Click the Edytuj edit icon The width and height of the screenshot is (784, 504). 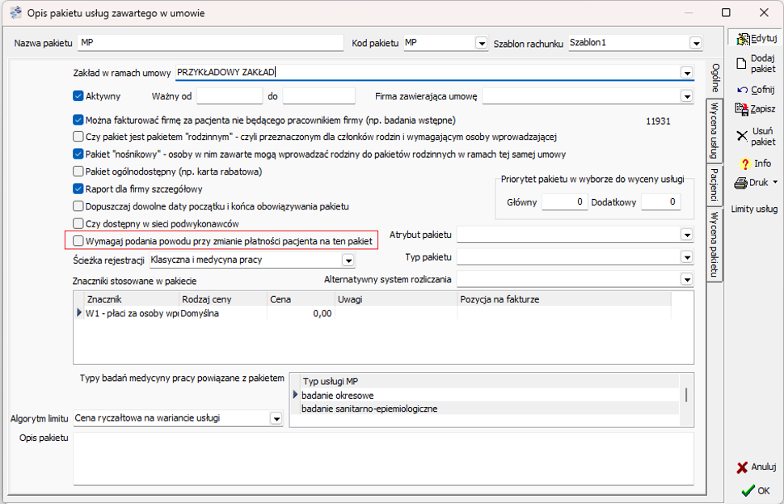[x=743, y=39]
